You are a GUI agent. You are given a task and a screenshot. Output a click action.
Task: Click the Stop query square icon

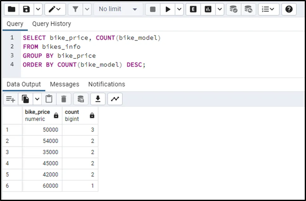[x=153, y=9]
